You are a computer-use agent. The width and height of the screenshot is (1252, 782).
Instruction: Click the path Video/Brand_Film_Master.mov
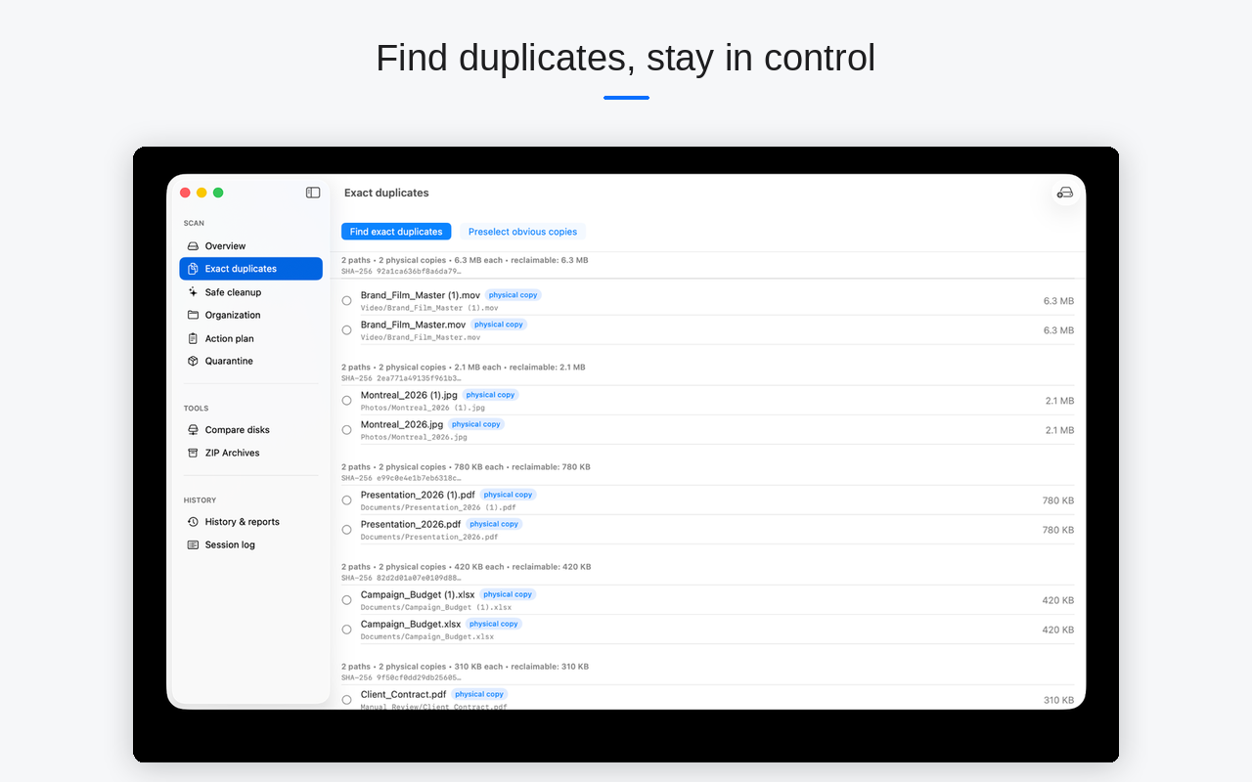coord(421,337)
